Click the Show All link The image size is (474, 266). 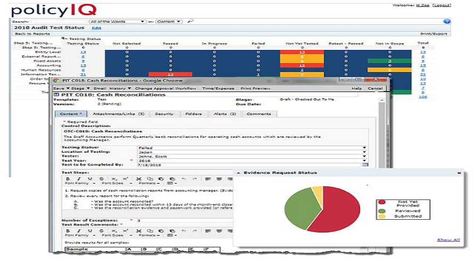448,240
